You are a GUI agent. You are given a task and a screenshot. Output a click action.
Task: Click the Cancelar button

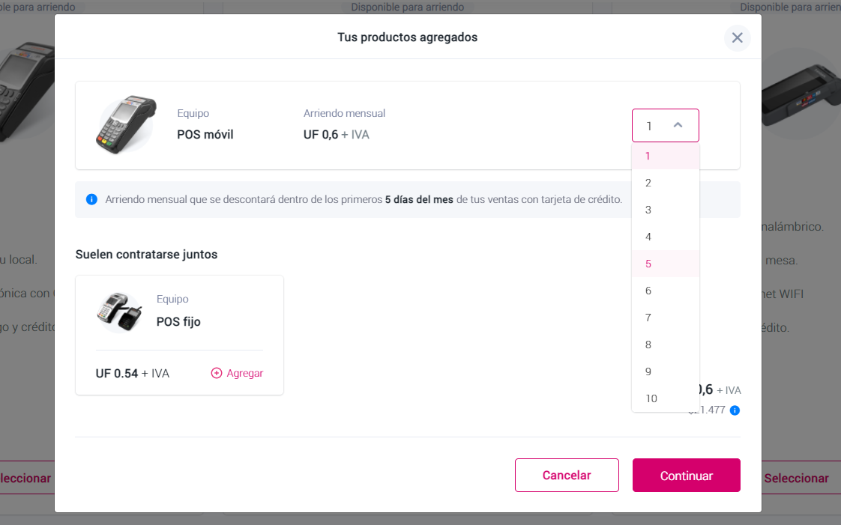(567, 475)
